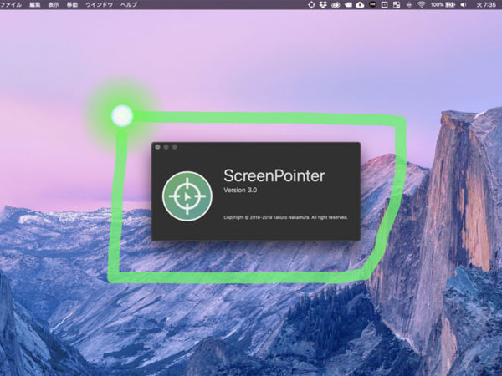Click the ScreenPointer title text

(x=274, y=175)
